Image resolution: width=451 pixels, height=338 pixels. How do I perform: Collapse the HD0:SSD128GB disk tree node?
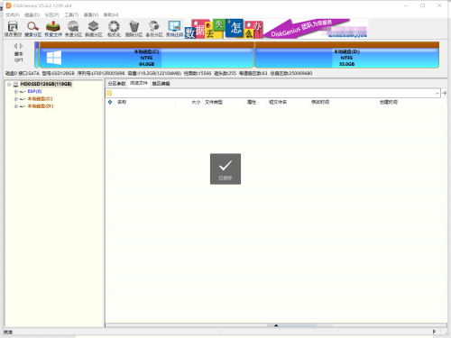9,84
